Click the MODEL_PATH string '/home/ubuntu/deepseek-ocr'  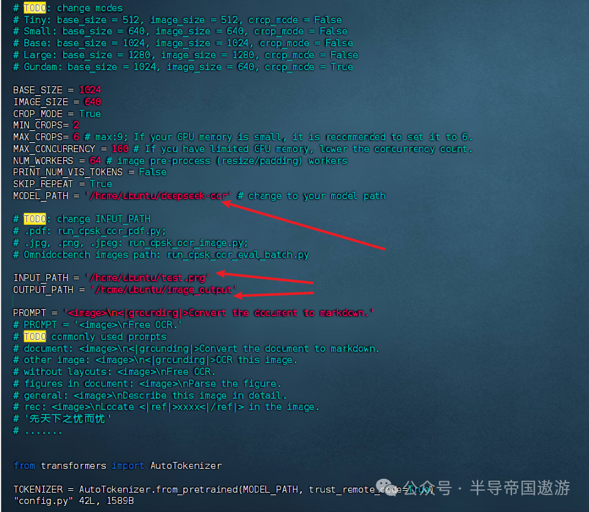158,196
